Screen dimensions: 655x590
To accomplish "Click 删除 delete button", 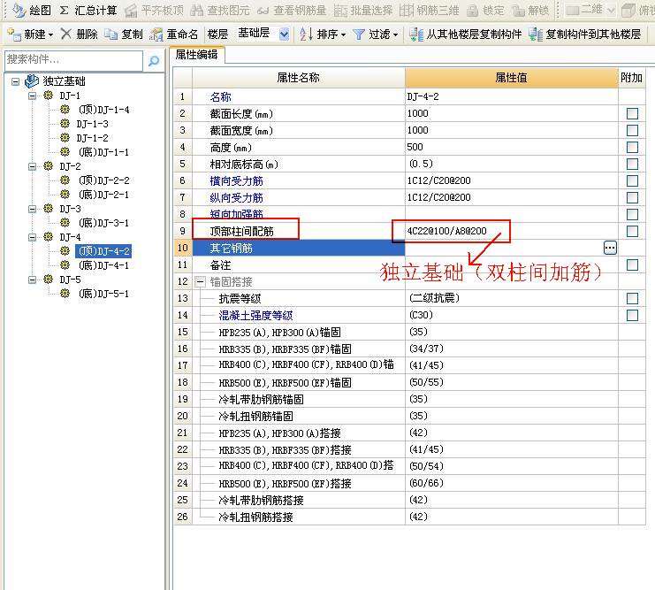I will [x=79, y=34].
